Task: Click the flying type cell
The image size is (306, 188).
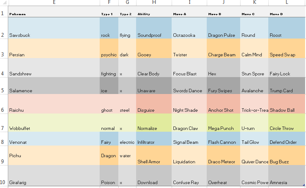Action: coord(127,28)
